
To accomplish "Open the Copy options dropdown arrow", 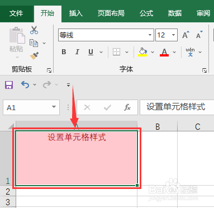I will tap(44, 43).
